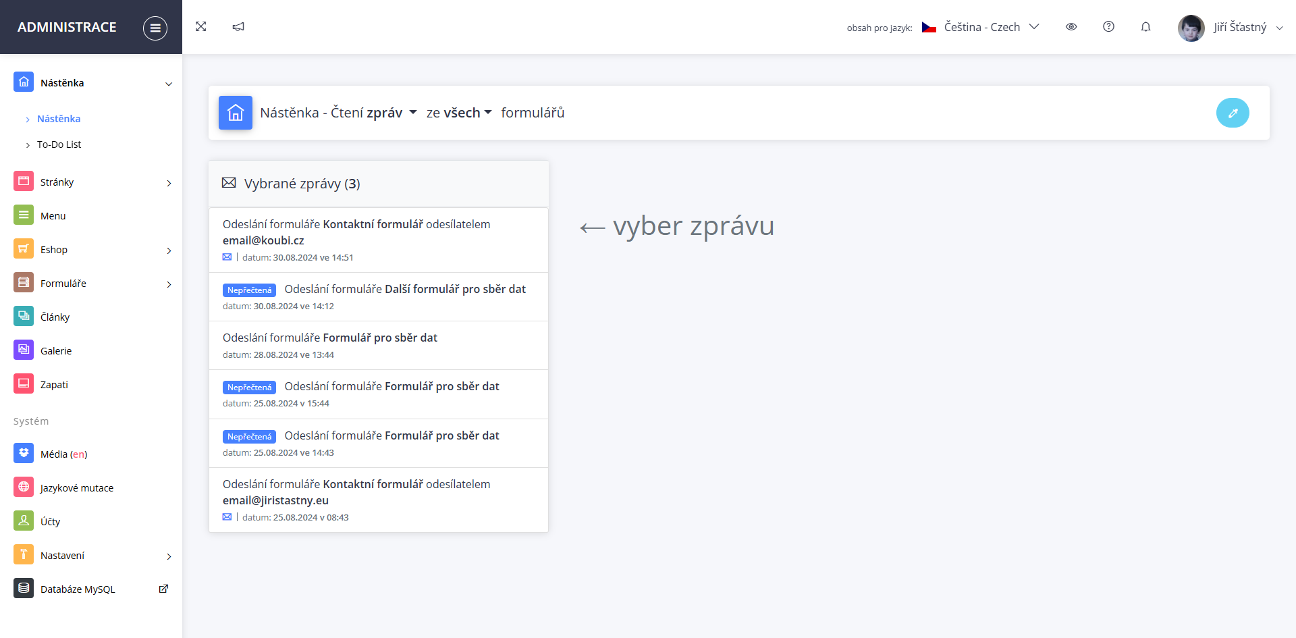1296x638 pixels.
Task: Click the round cyan edit pencil button
Action: [x=1233, y=113]
